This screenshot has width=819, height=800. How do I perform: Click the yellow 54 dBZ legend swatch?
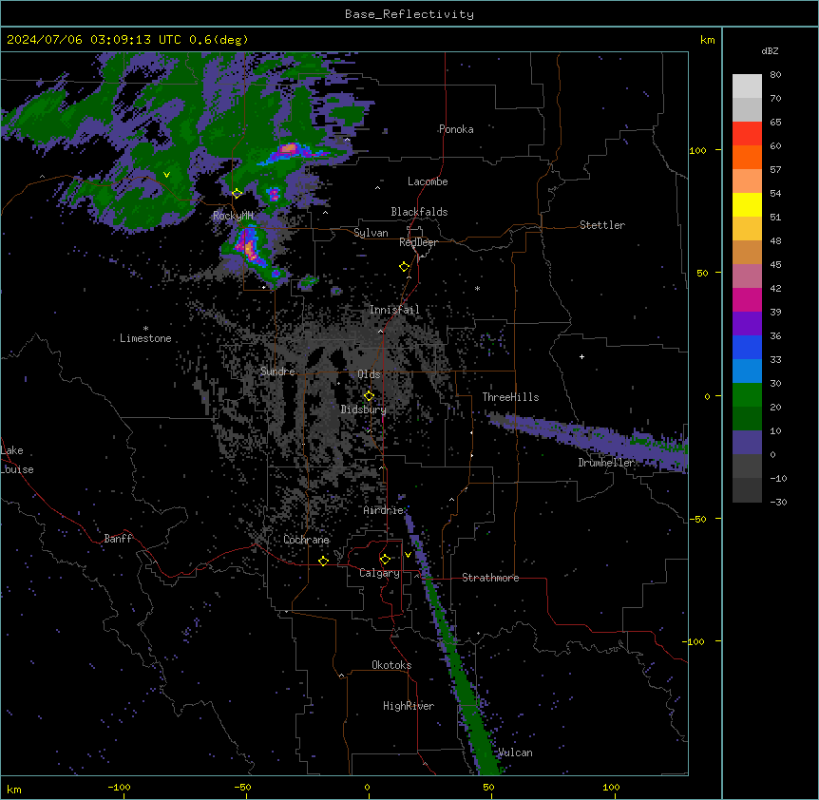(x=747, y=204)
